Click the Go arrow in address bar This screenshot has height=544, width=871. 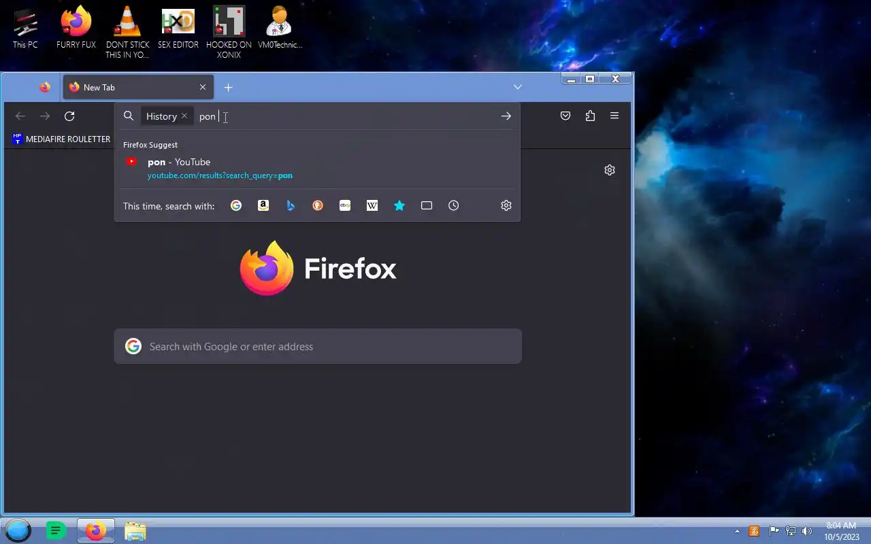point(506,116)
